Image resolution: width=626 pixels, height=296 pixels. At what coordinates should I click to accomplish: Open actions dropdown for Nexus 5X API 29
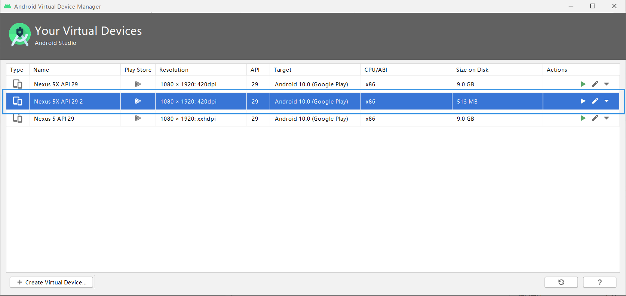pos(607,84)
